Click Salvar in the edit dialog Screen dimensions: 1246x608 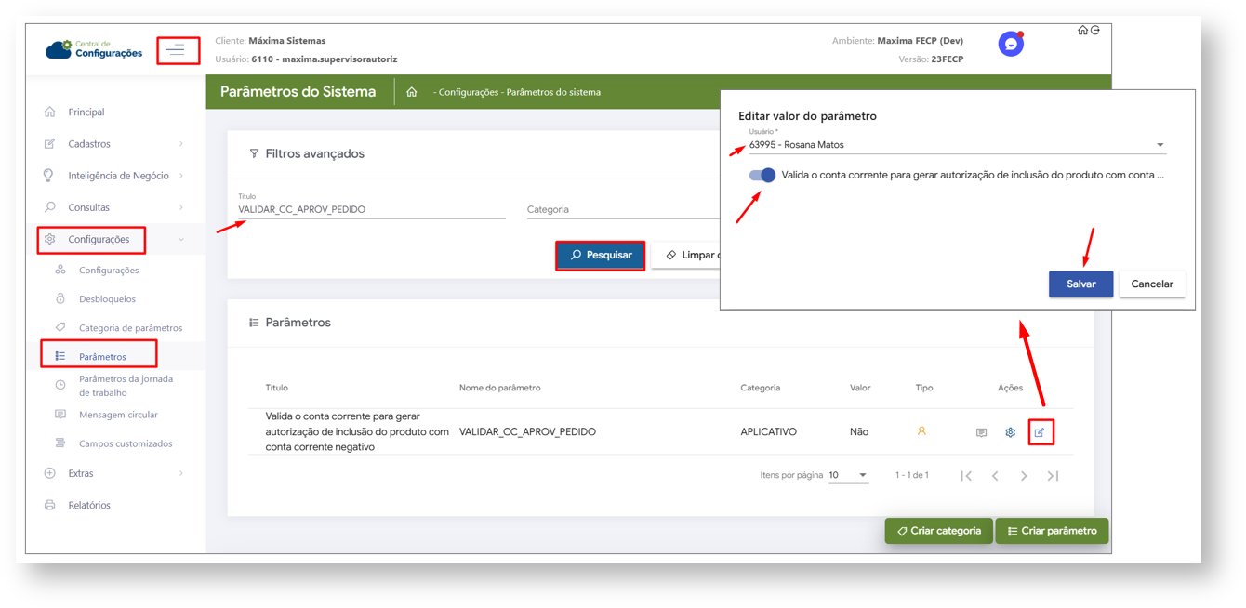tap(1080, 284)
